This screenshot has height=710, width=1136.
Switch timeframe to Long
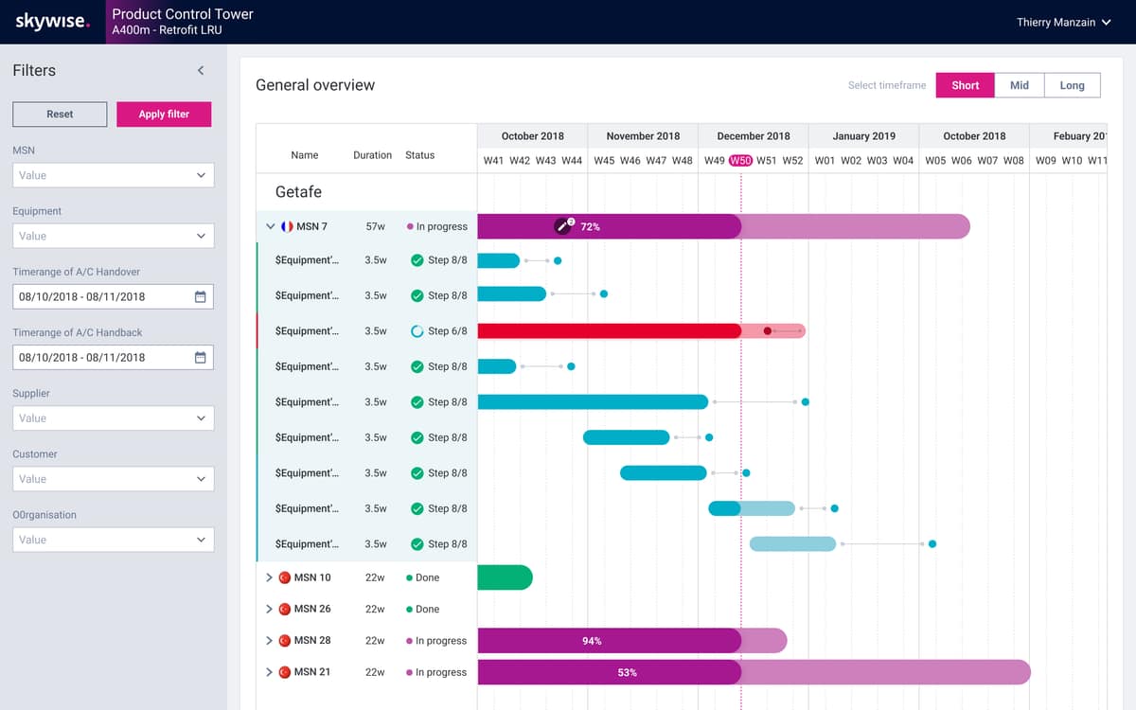[x=1073, y=85]
